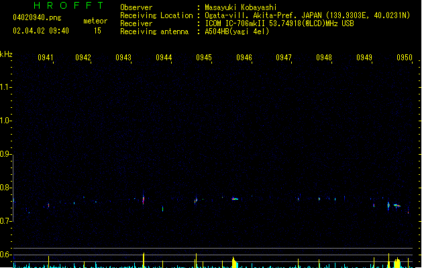Click the 0943 time marker
422x268 pixels.
point(123,58)
